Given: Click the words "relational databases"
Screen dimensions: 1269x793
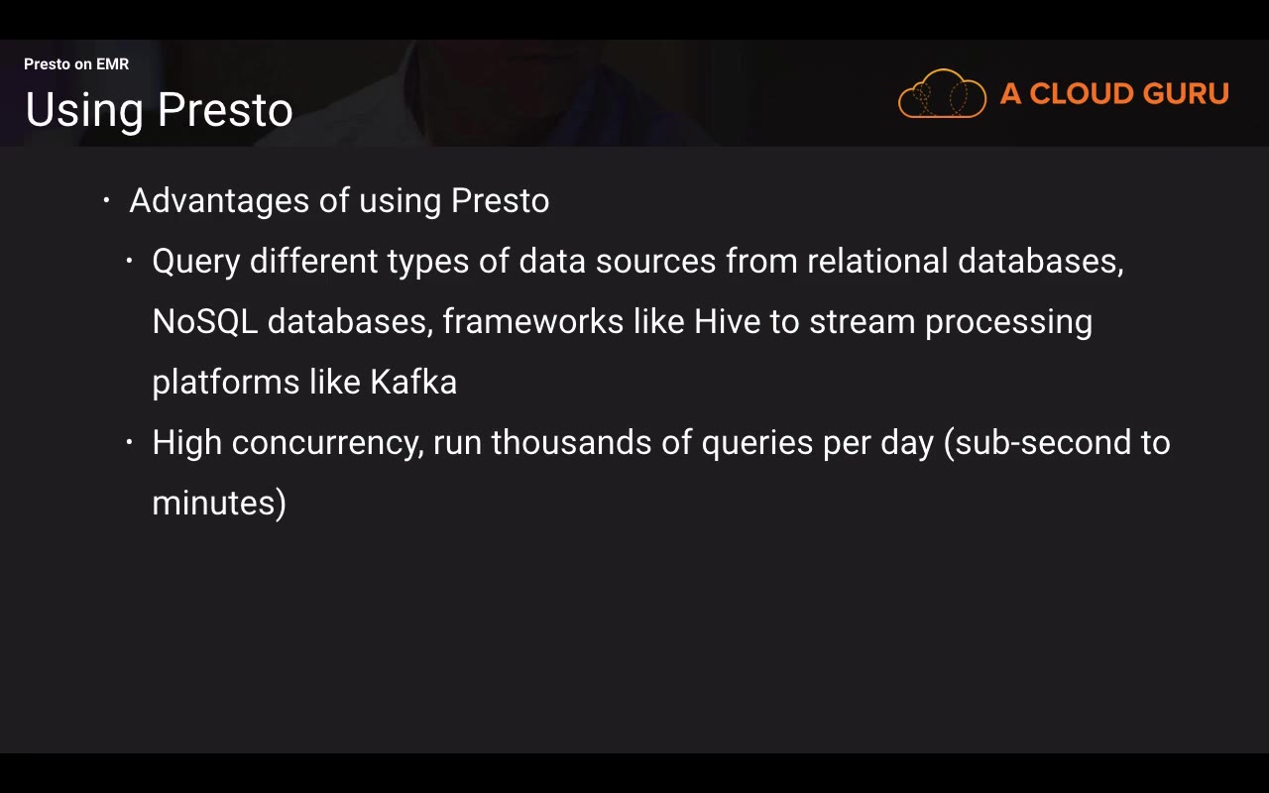Looking at the screenshot, I should click(x=964, y=261).
